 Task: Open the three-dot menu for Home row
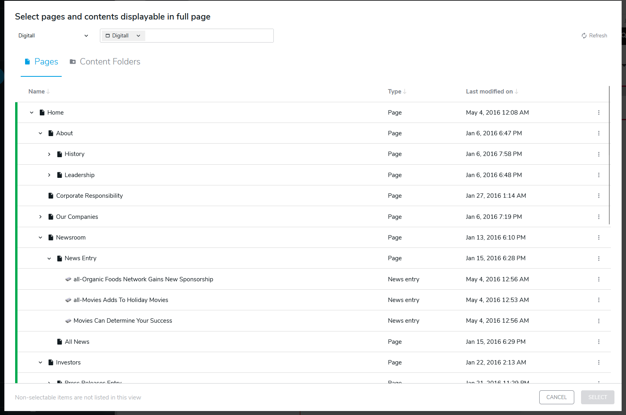coord(599,113)
